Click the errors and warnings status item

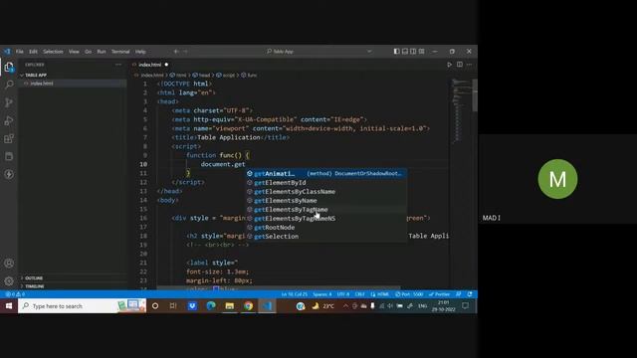pyautogui.click(x=15, y=294)
